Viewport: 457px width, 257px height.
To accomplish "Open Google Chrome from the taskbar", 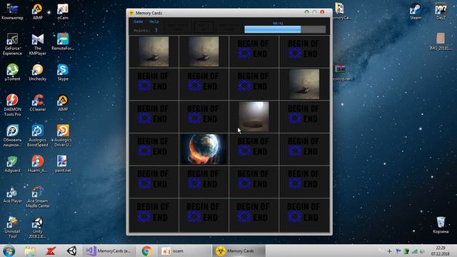I will click(146, 251).
